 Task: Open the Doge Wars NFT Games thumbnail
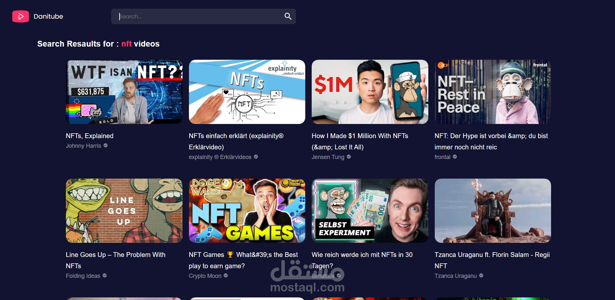(x=247, y=211)
